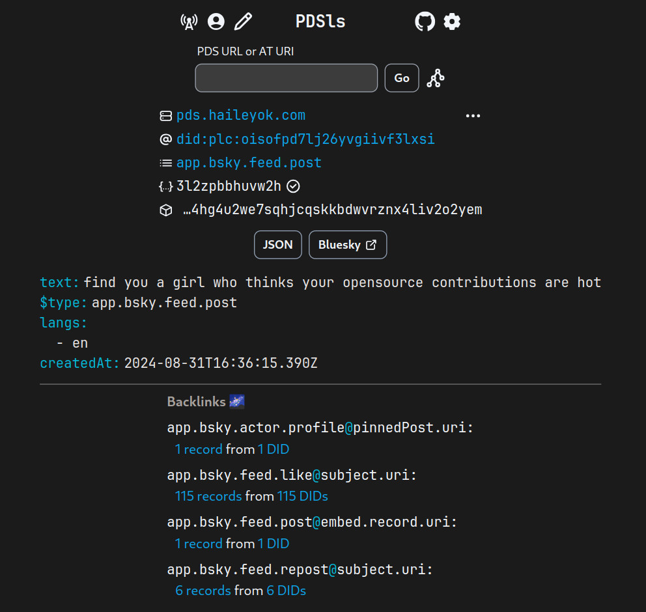This screenshot has width=646, height=612.
Task: Click the Backlinks heading
Action: coord(197,402)
